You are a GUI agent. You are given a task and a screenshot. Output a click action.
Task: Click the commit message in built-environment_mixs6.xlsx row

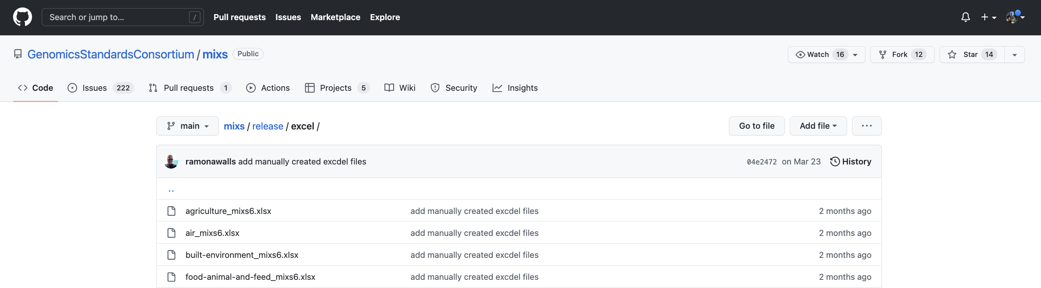click(x=474, y=255)
